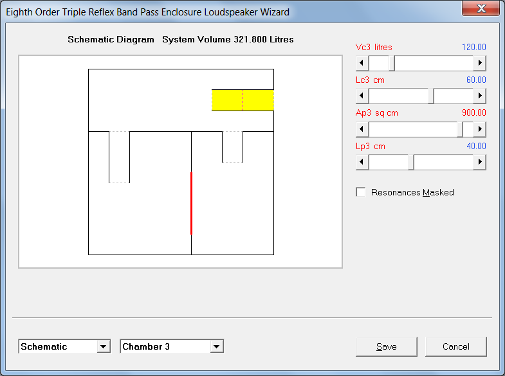Click the yellow port in schematic
Image resolution: width=505 pixels, height=376 pixels.
243,100
